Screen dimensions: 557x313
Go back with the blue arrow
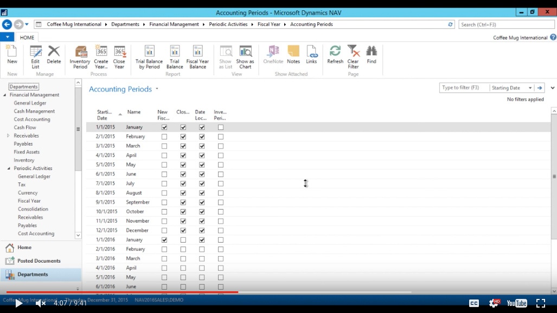pos(7,24)
